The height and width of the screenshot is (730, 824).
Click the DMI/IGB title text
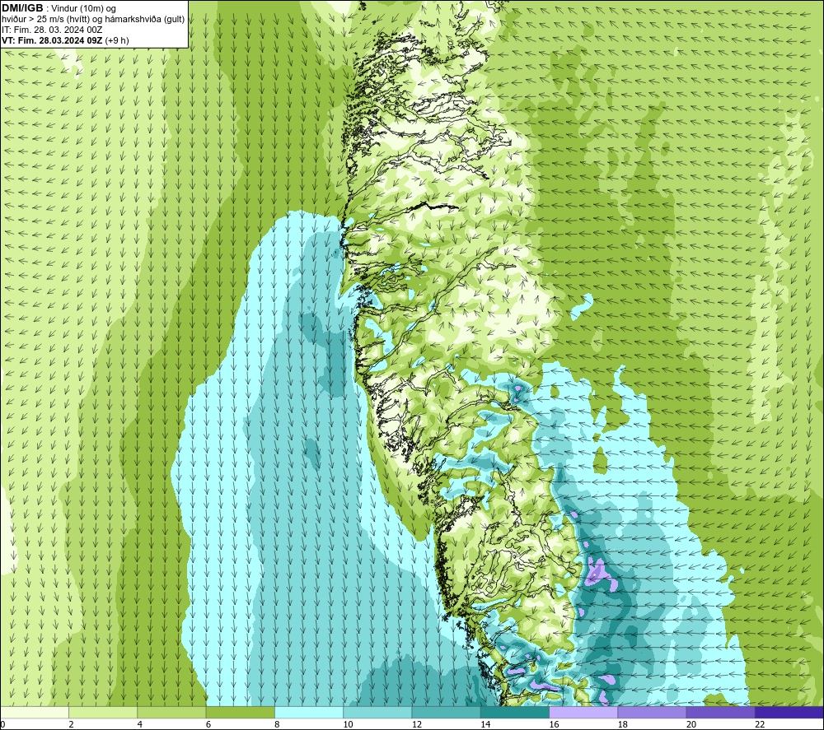point(22,8)
